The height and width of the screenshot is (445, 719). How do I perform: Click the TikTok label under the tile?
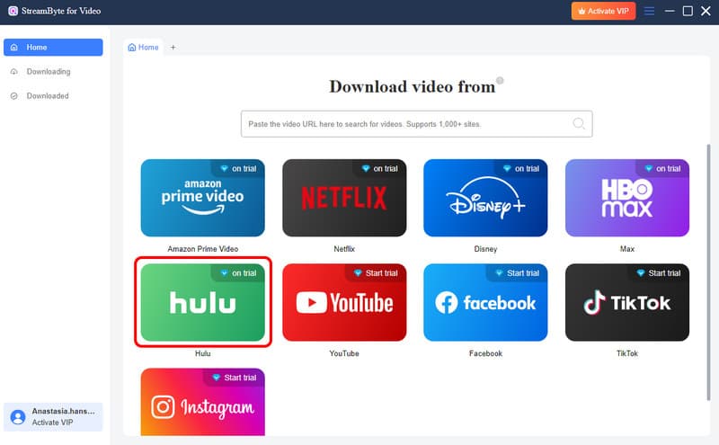point(626,353)
